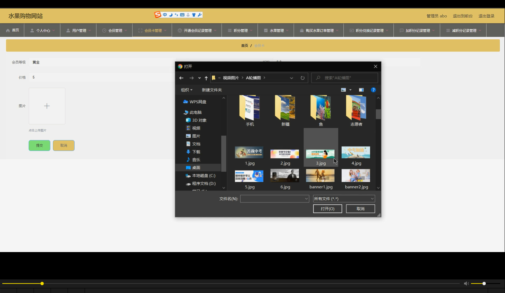Open the 所有文件 (*.*) file type dropdown
The width and height of the screenshot is (505, 293).
coord(344,199)
